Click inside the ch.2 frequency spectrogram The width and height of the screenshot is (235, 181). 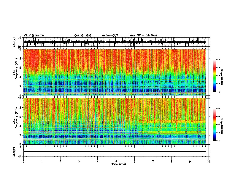pyautogui.click(x=114, y=121)
